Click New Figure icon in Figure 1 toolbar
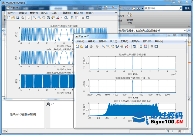 [x=9, y=18]
